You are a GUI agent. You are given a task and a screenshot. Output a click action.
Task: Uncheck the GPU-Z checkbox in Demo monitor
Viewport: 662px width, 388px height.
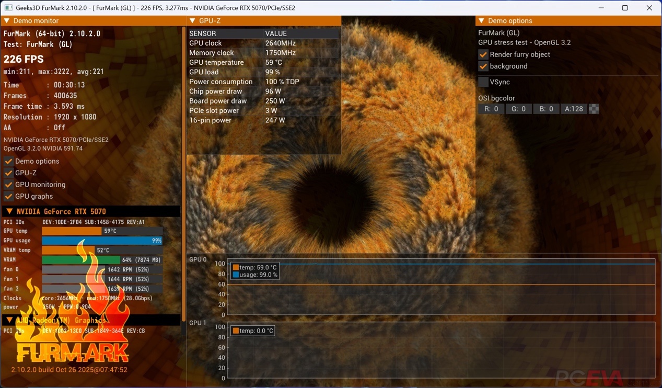point(8,173)
